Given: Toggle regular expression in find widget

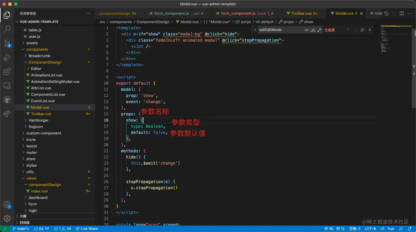Looking at the screenshot, I should pyautogui.click(x=319, y=30).
